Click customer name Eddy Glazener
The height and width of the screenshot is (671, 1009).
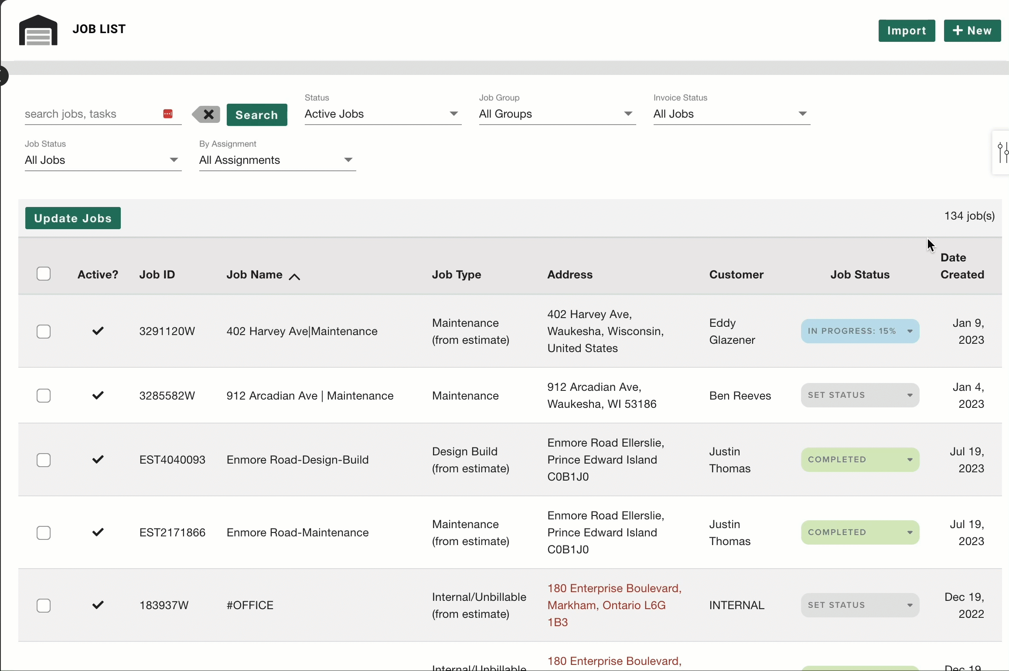[732, 331]
